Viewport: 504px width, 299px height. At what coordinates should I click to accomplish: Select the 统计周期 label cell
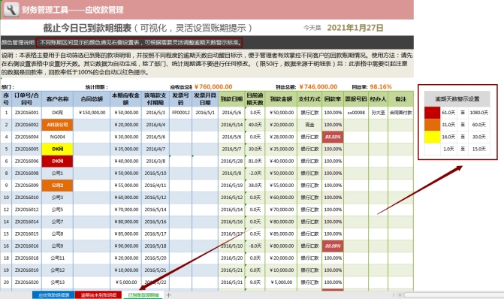pos(96,87)
